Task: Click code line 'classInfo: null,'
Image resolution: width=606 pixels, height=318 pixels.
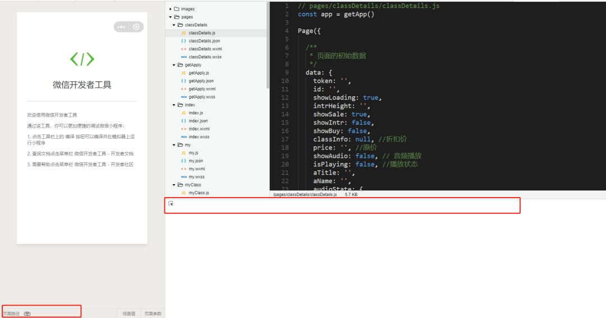Action: [343, 139]
